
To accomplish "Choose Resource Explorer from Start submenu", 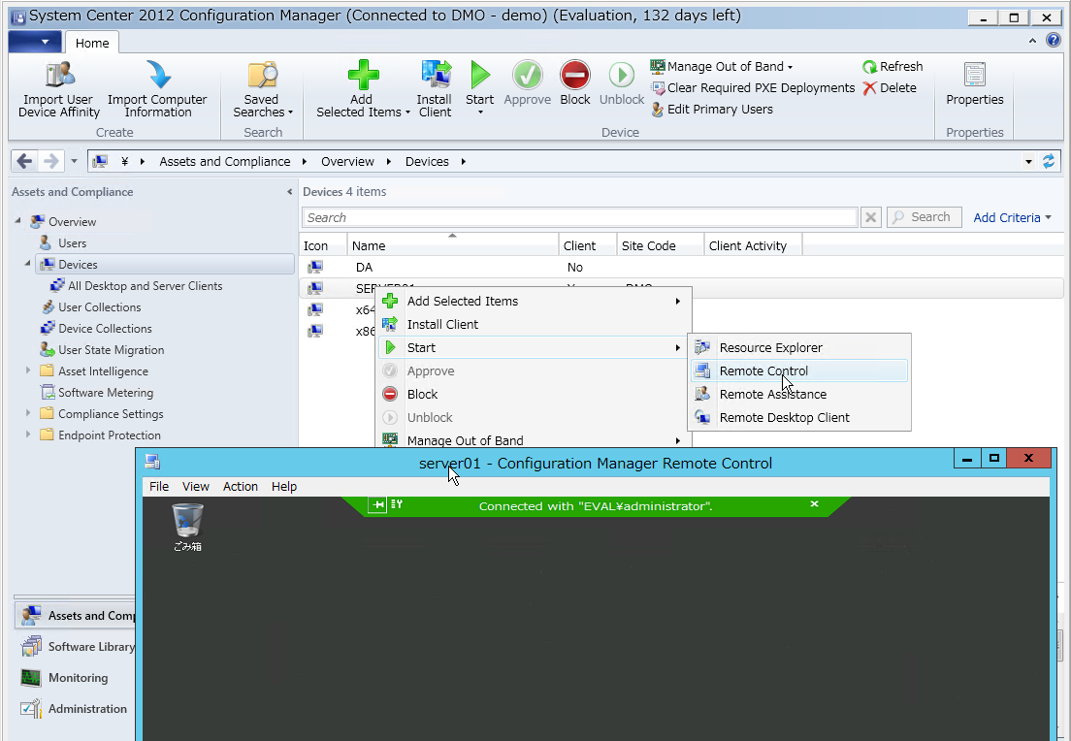I will pos(799,347).
